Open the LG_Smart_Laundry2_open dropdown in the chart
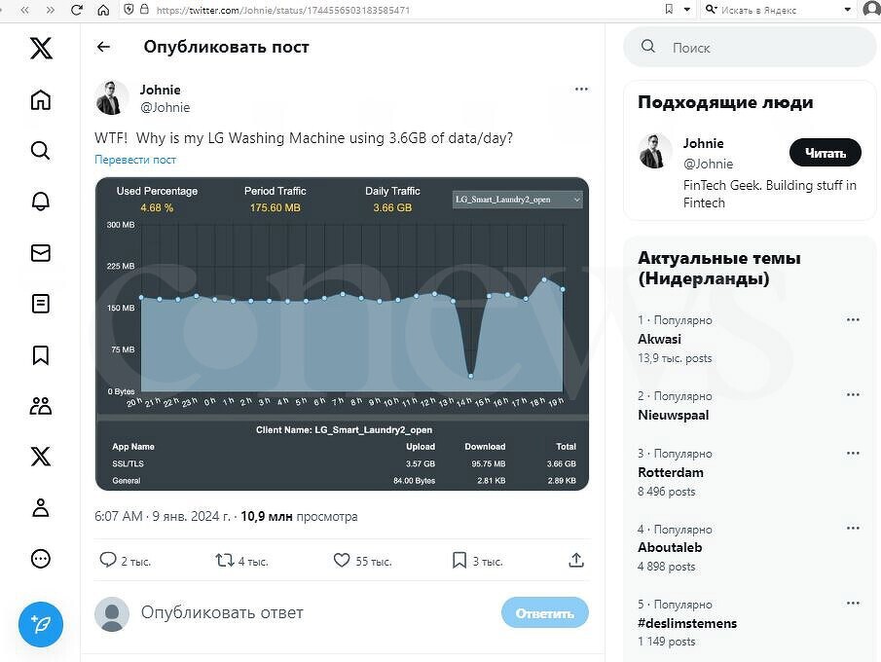The height and width of the screenshot is (662, 881). point(518,200)
